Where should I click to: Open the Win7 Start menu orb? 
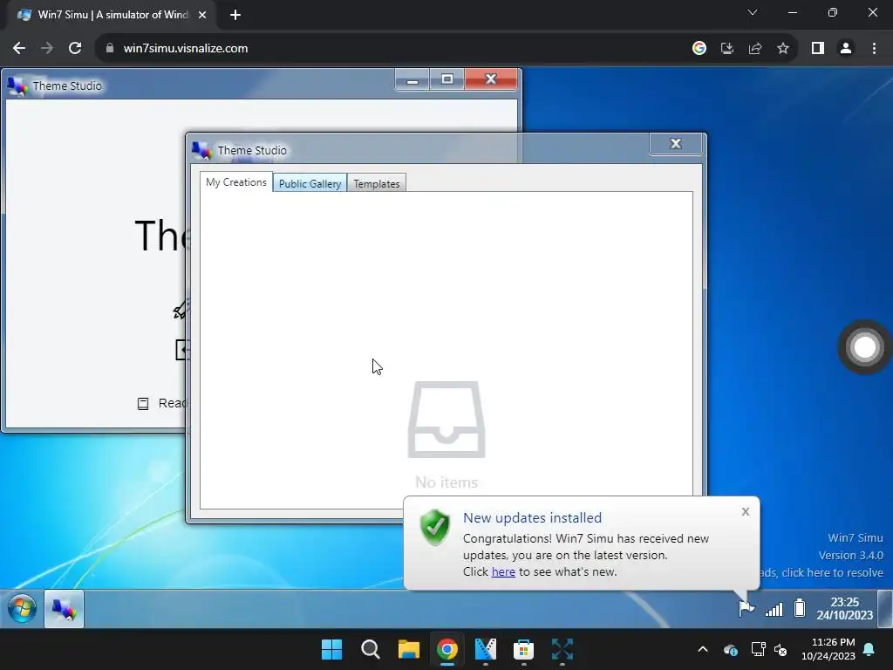click(x=22, y=608)
